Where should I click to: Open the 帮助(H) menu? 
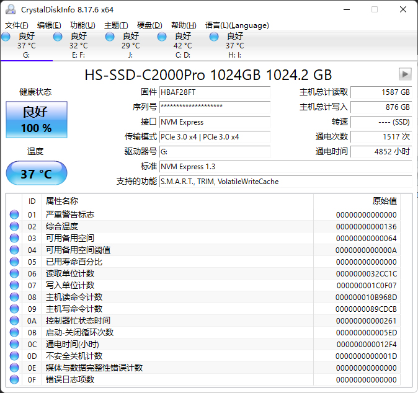click(x=184, y=25)
